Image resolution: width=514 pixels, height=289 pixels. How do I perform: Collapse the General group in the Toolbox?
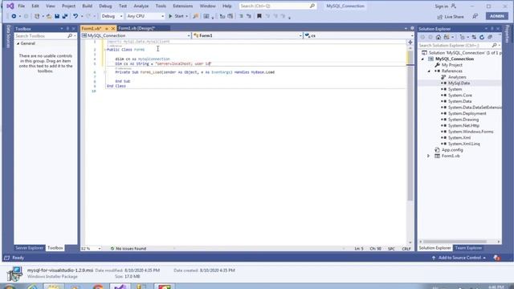click(x=18, y=43)
